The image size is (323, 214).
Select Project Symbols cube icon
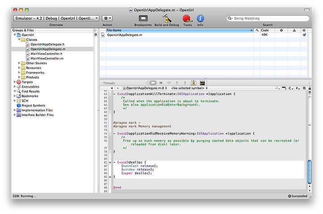point(19,106)
